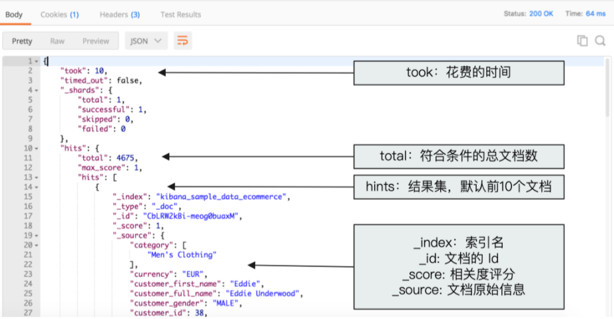Collapse the hits object at line 10
This screenshot has height=319, width=614.
[x=37, y=149]
